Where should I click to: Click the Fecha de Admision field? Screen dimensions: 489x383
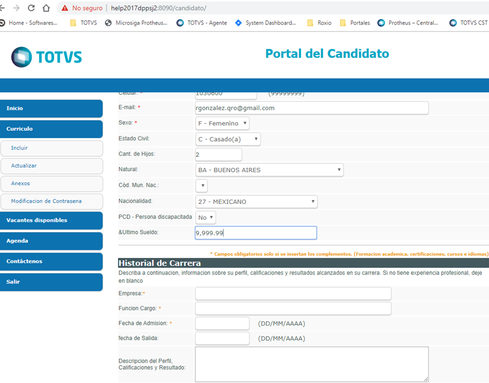pyautogui.click(x=222, y=323)
